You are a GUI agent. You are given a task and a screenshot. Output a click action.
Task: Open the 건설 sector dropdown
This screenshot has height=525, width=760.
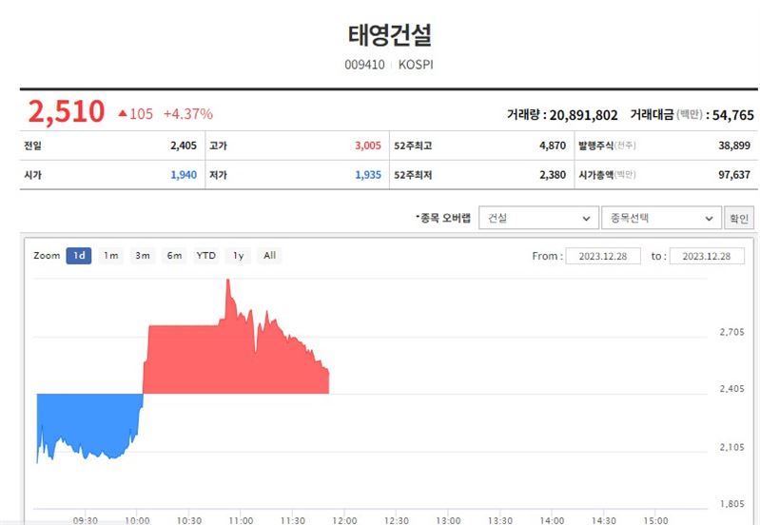point(537,218)
